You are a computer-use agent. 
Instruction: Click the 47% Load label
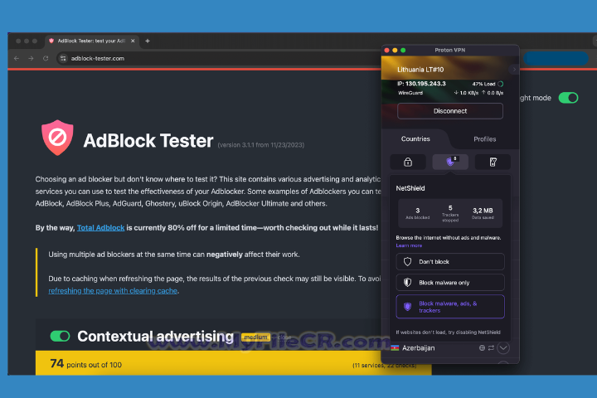click(483, 84)
